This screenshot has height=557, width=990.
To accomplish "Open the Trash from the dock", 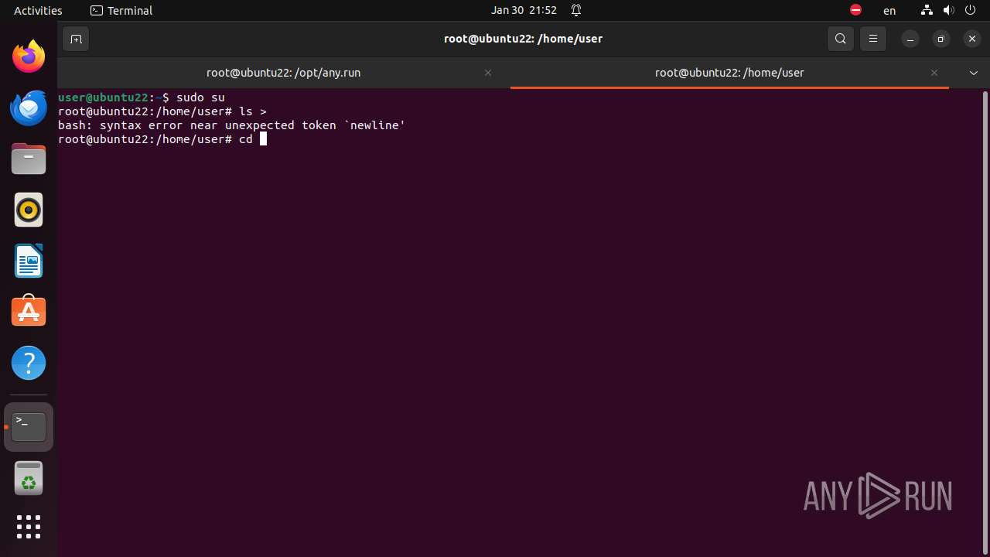I will 29,478.
